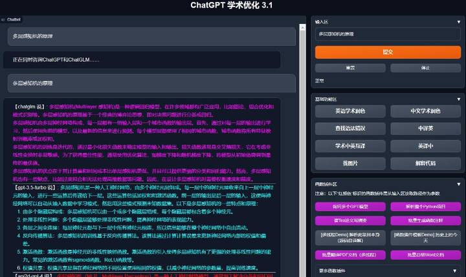Collapse the 基础功能区 panel with its arrow

[x=459, y=99]
